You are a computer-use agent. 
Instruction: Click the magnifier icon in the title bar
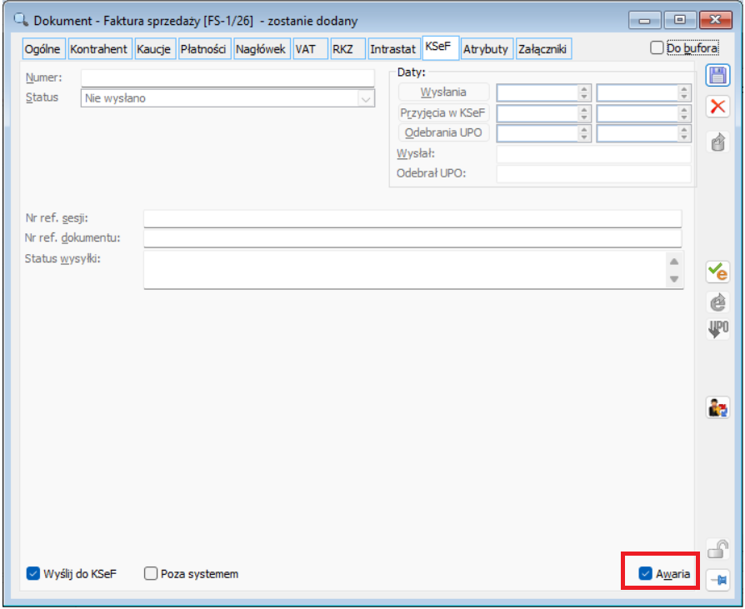(x=21, y=20)
